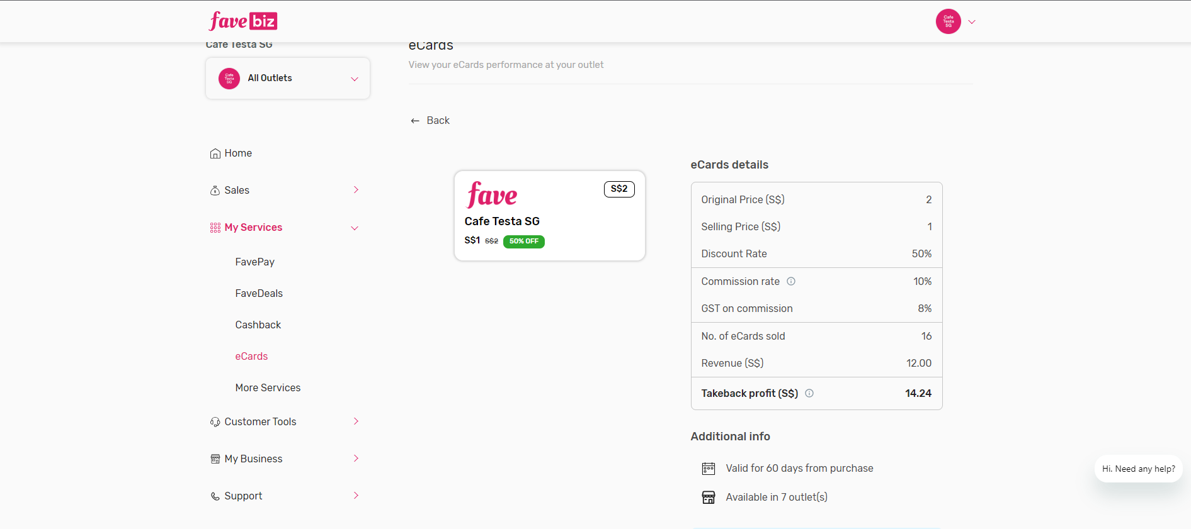Click GST on commission 8% value
This screenshot has width=1191, height=529.
[925, 309]
